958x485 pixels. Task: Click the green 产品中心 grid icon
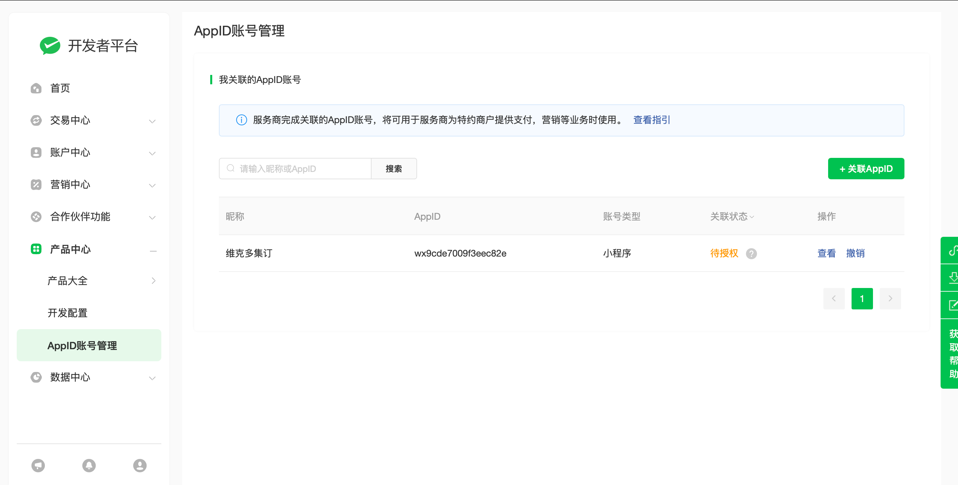point(36,249)
